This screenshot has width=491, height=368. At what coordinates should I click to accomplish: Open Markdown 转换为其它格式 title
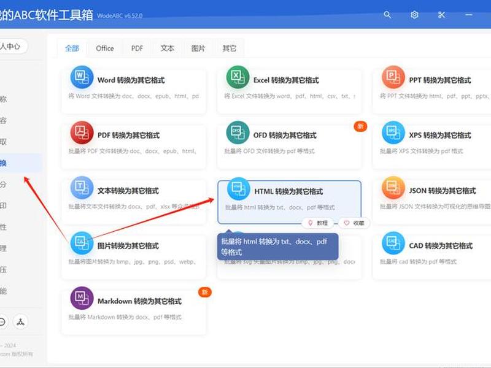139,301
